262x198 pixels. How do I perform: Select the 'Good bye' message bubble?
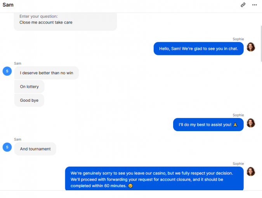29,100
